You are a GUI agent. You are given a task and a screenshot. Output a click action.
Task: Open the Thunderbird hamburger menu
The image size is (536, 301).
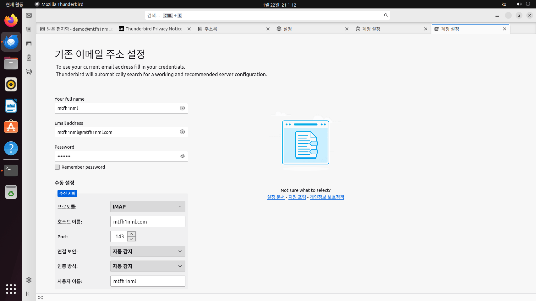point(497,15)
